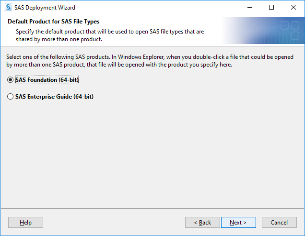Screen dimensions: 305x236
Task: Cancel the SAS deployment
Action: [279, 223]
